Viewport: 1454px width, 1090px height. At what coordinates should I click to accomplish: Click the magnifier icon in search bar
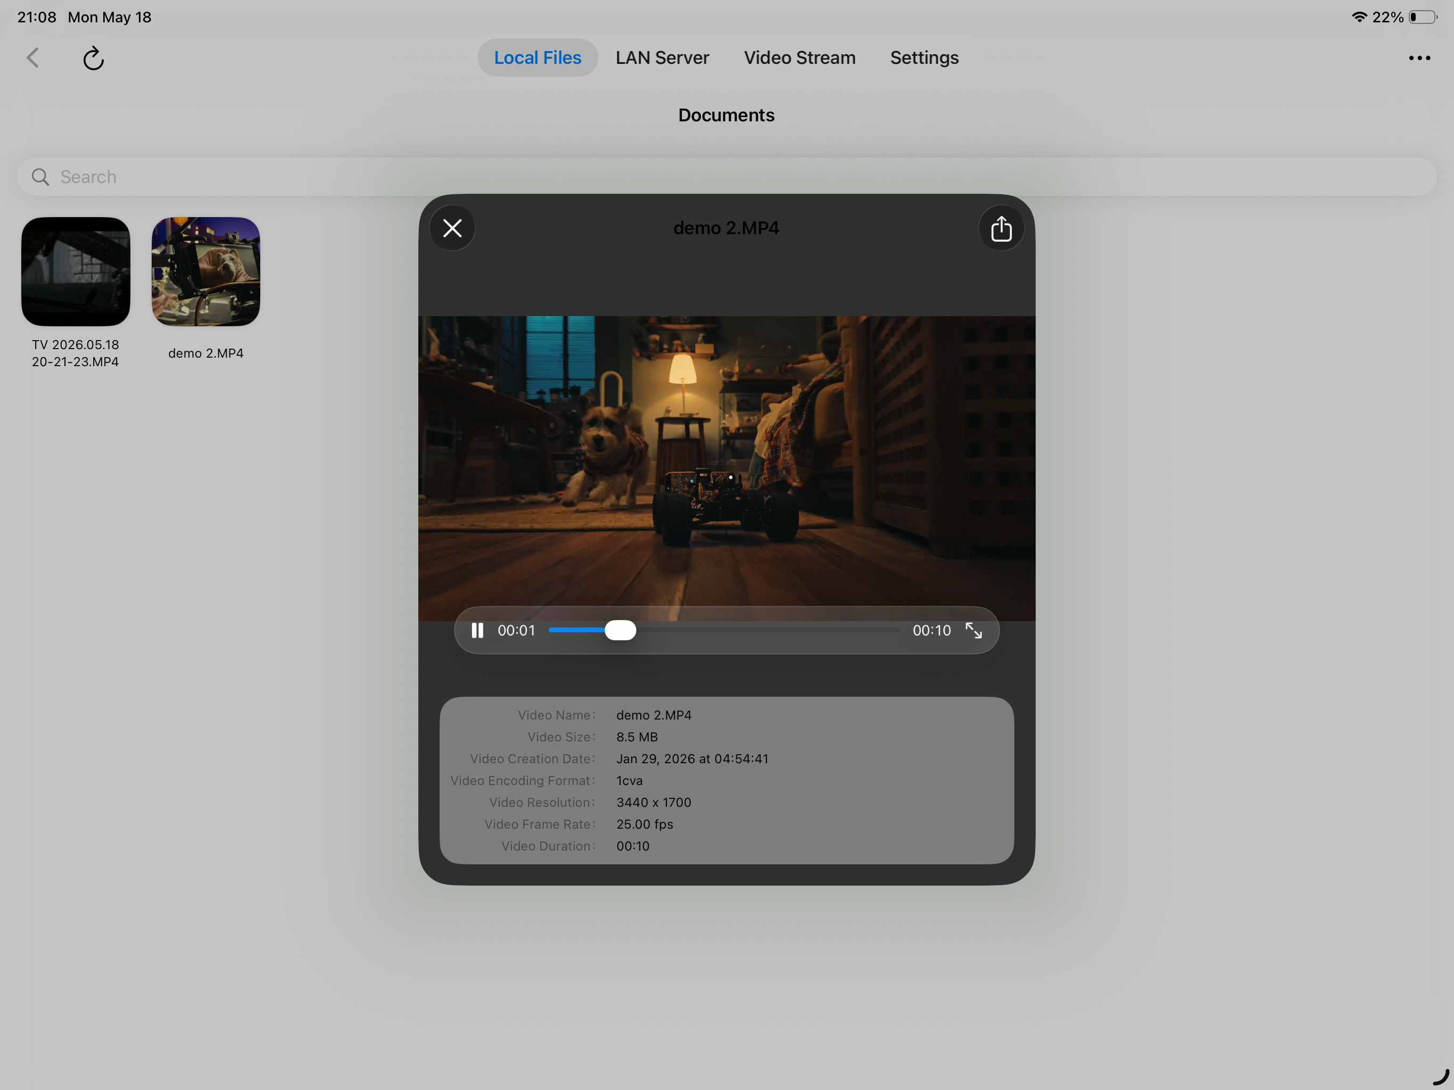point(40,177)
